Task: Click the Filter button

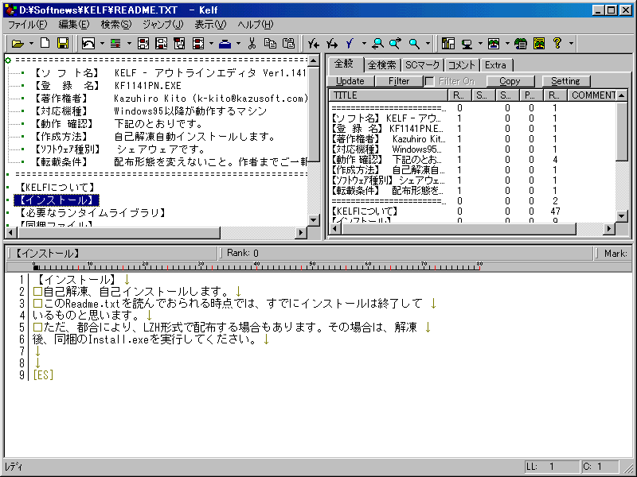Action: (399, 81)
